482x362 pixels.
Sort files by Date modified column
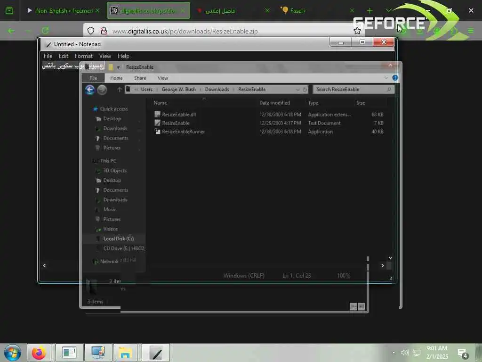point(274,103)
